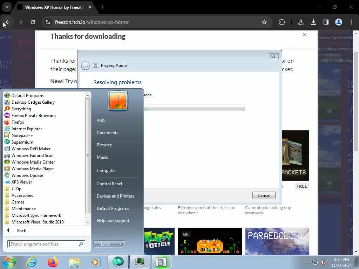The height and width of the screenshot is (269, 359).
Task: Open the Chrome downloads icon
Action: (x=313, y=22)
